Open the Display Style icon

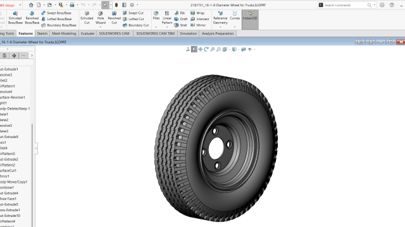[234, 49]
